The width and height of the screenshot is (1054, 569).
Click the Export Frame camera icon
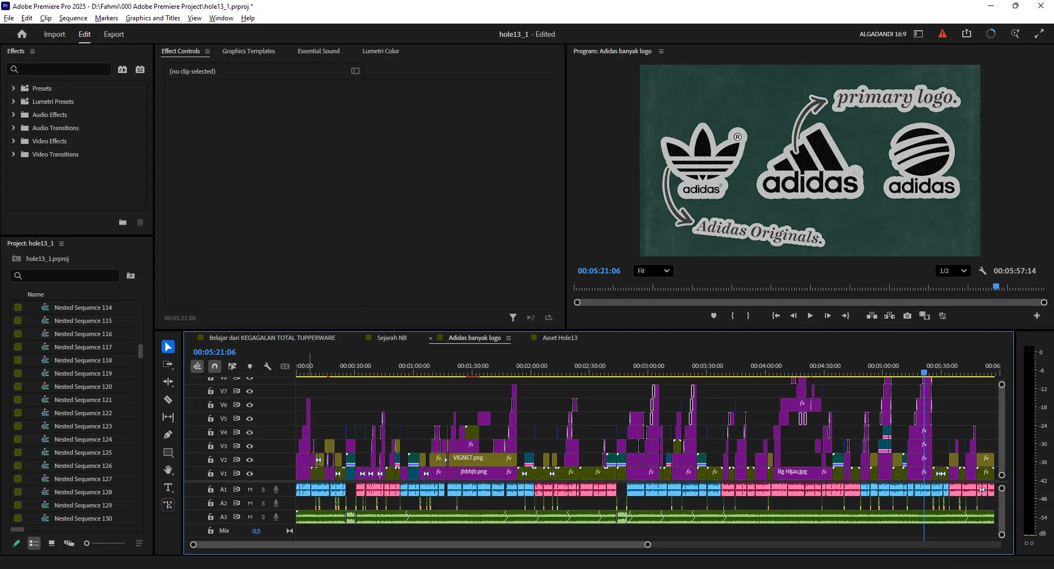coord(907,316)
